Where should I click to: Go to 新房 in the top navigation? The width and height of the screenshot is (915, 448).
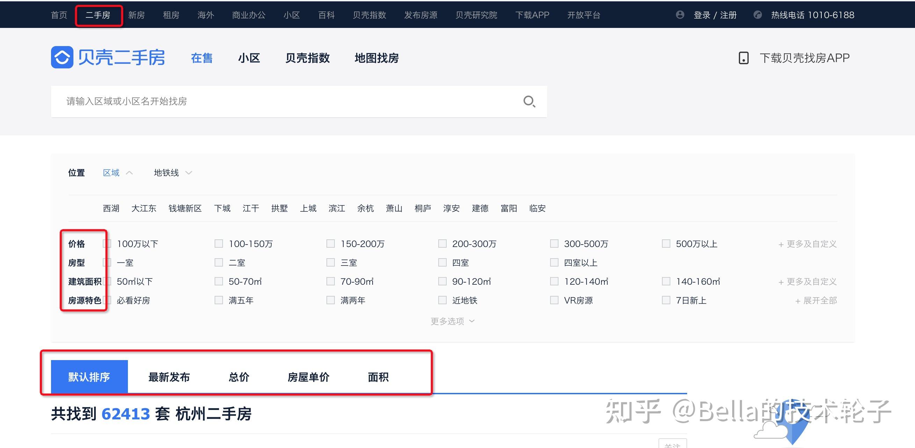136,15
